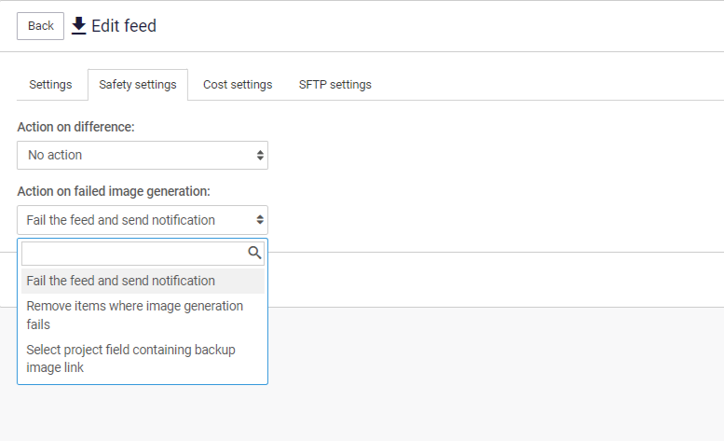
Task: Click the Edit feed heading text
Action: (124, 26)
